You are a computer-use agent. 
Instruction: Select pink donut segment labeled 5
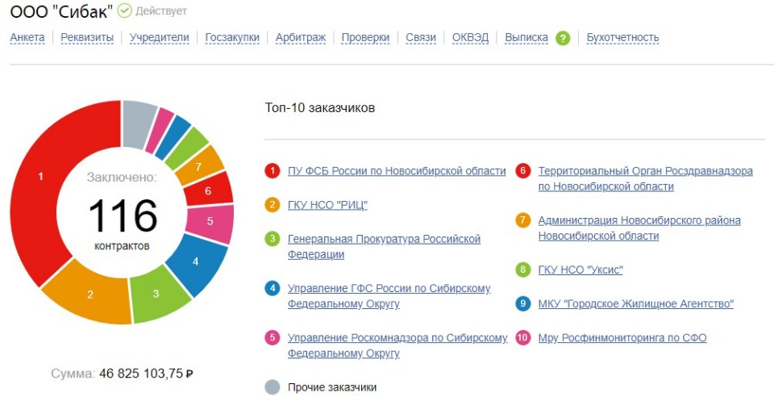pos(210,221)
